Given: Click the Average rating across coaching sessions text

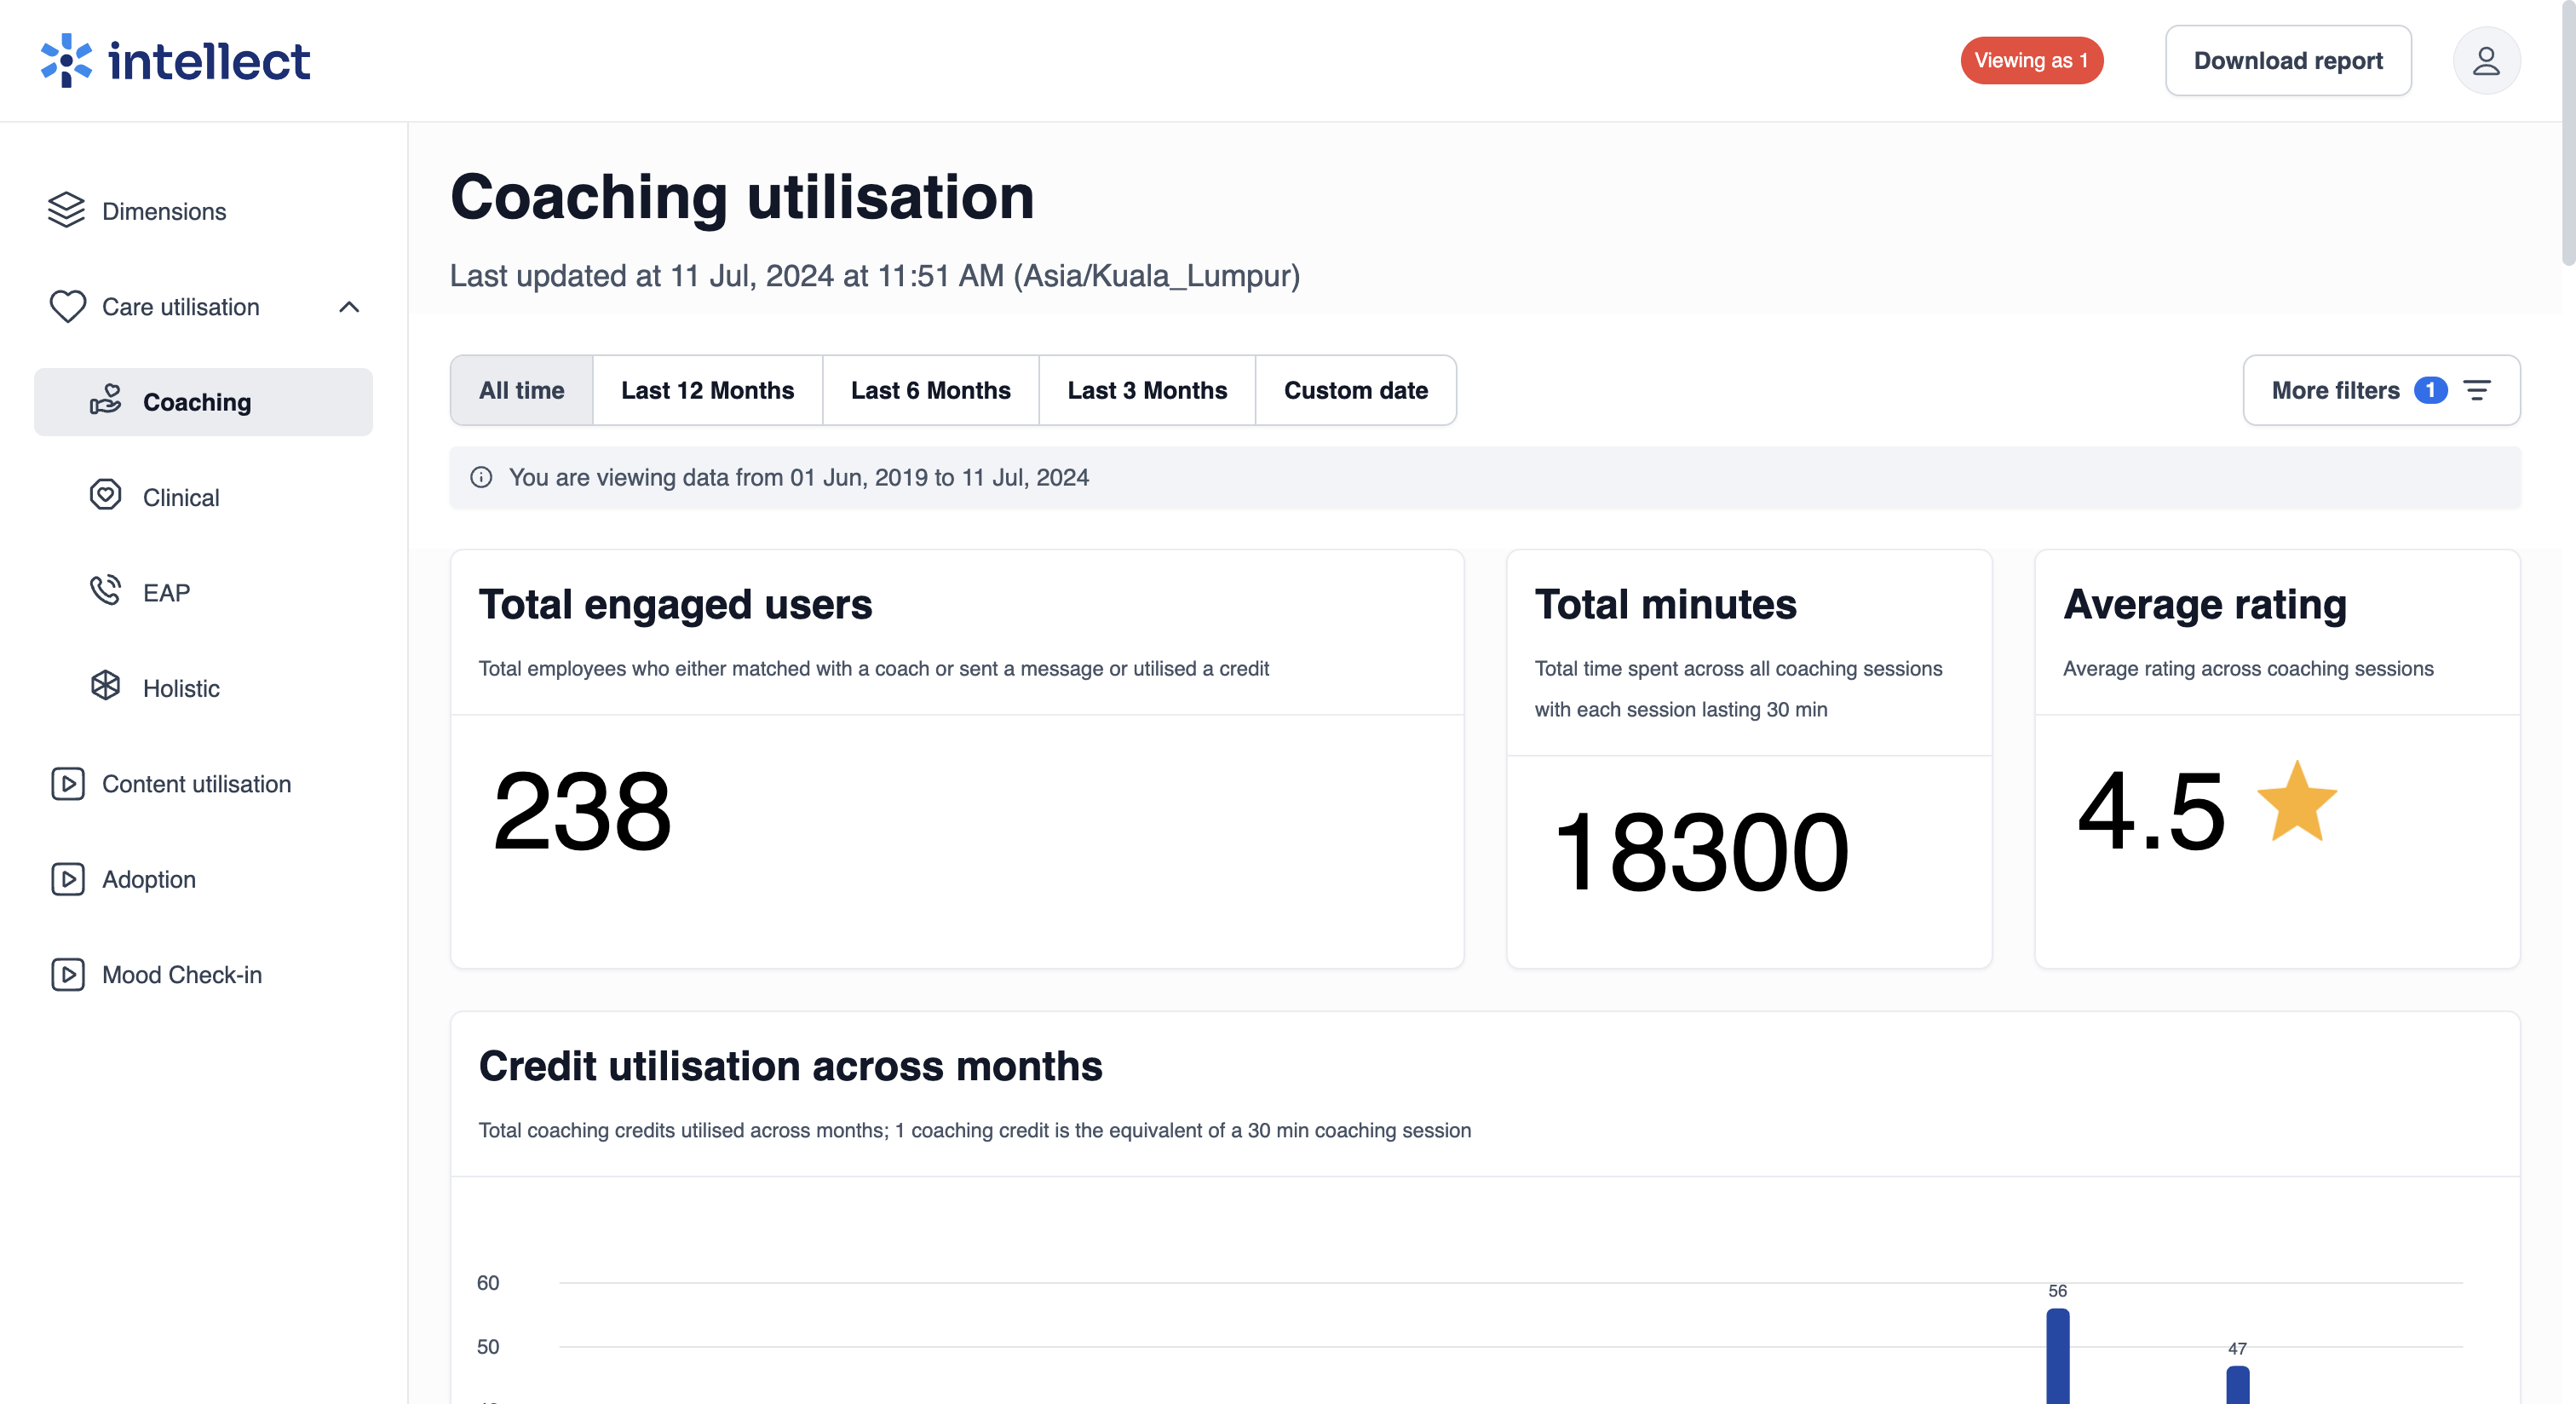Looking at the screenshot, I should point(2247,668).
